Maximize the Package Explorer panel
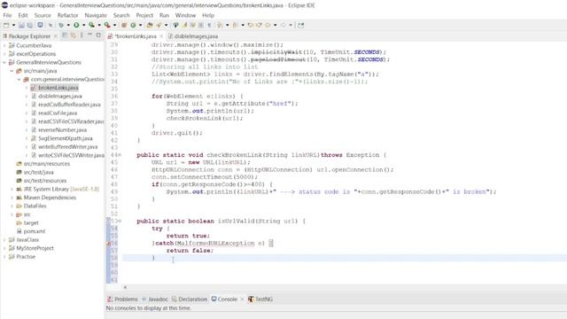The width and height of the screenshot is (567, 319). [98, 35]
